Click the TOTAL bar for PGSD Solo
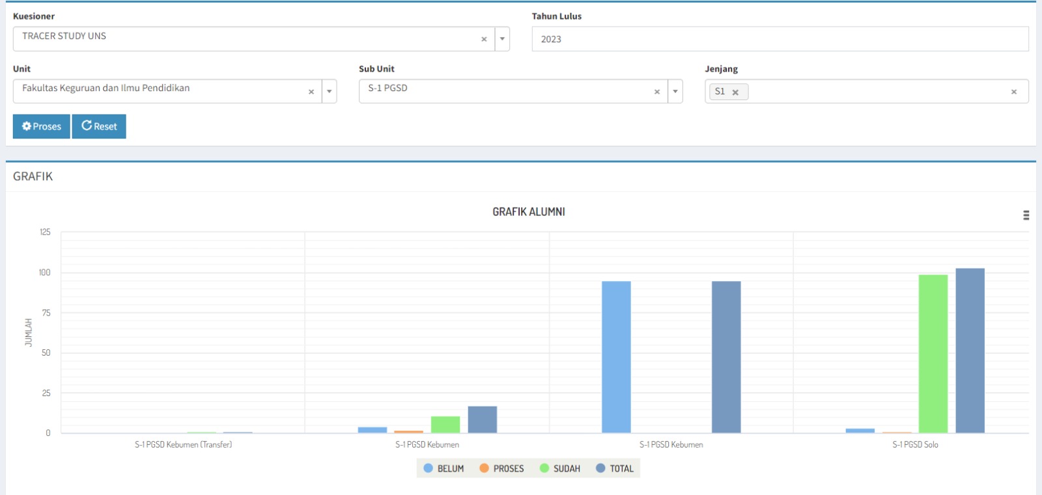The height and width of the screenshot is (495, 1042). tap(970, 351)
